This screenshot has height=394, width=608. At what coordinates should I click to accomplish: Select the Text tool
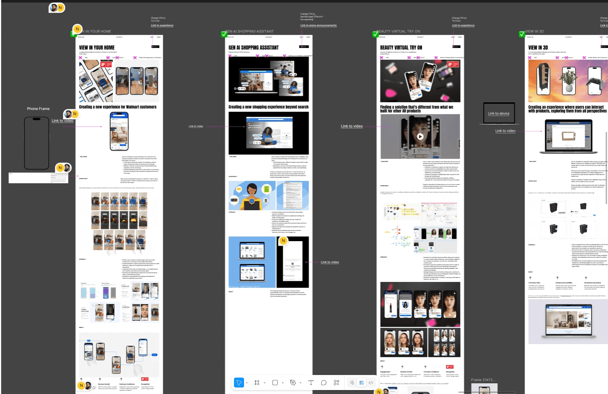[311, 383]
